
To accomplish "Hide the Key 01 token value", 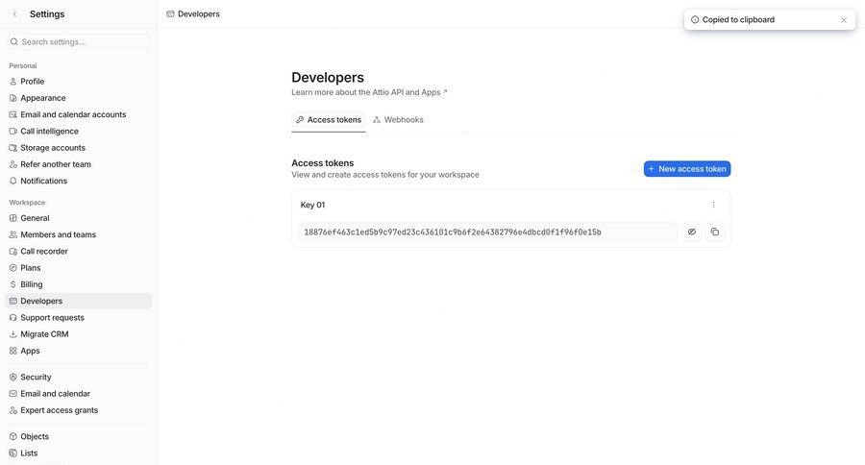I will (691, 232).
